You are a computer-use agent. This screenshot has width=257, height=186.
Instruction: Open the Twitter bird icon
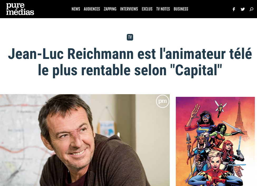(x=243, y=9)
